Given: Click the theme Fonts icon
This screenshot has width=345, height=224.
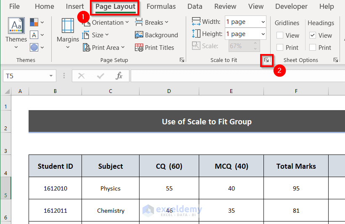Looking at the screenshot, I should [x=34, y=35].
